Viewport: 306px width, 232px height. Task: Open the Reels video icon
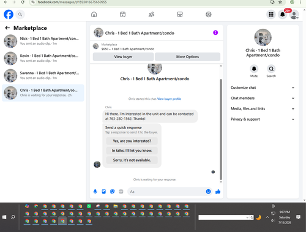pos(122,15)
